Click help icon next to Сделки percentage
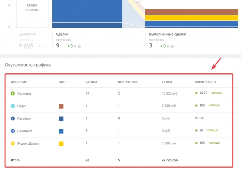The width and height of the screenshot is (241, 170). pyautogui.click(x=79, y=46)
